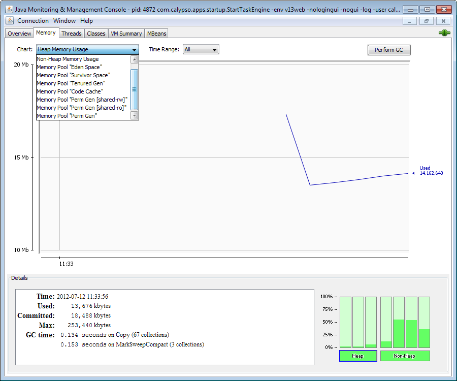The image size is (457, 381).
Task: Click the green connection status icon
Action: (444, 33)
